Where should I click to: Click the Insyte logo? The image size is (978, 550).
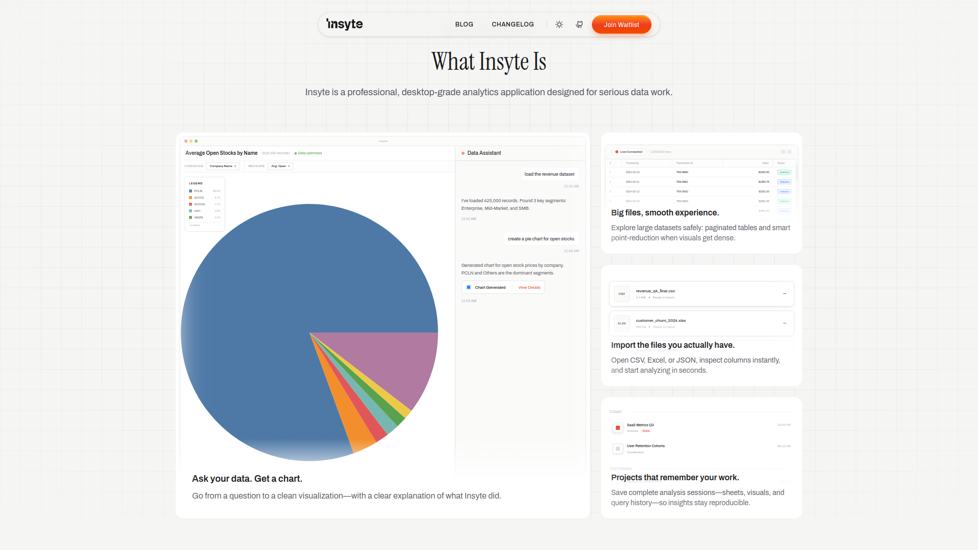[344, 24]
